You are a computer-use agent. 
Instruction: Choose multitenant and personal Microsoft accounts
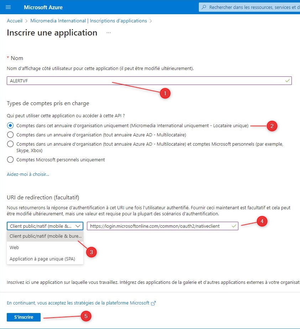[11, 144]
